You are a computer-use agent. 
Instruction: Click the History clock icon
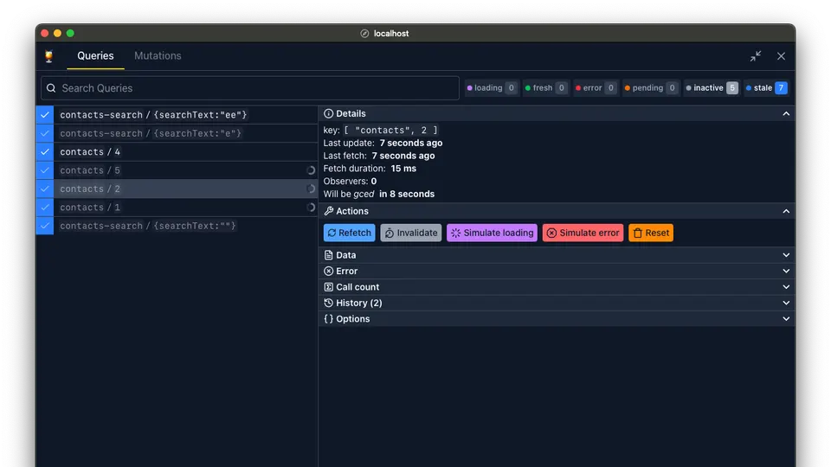(329, 303)
